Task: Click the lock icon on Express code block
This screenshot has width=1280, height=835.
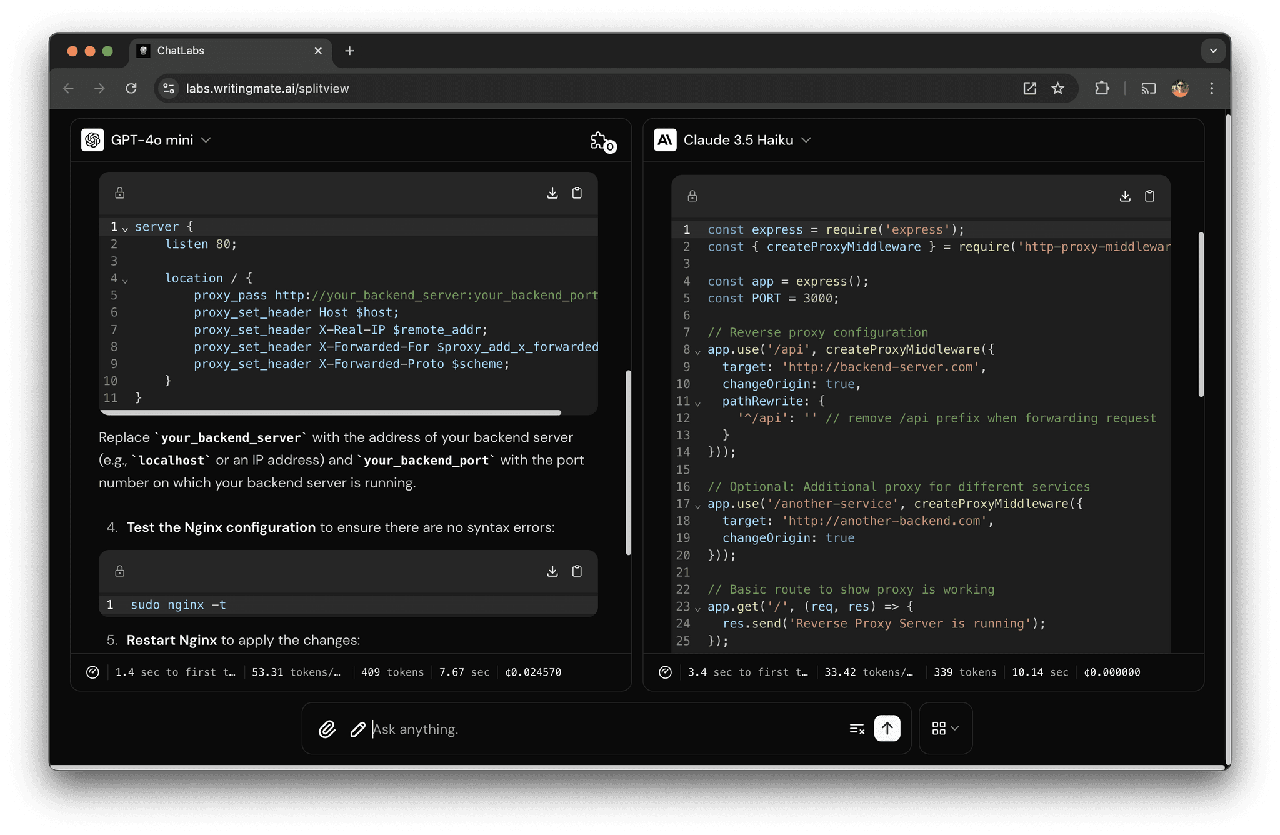Action: click(x=692, y=196)
